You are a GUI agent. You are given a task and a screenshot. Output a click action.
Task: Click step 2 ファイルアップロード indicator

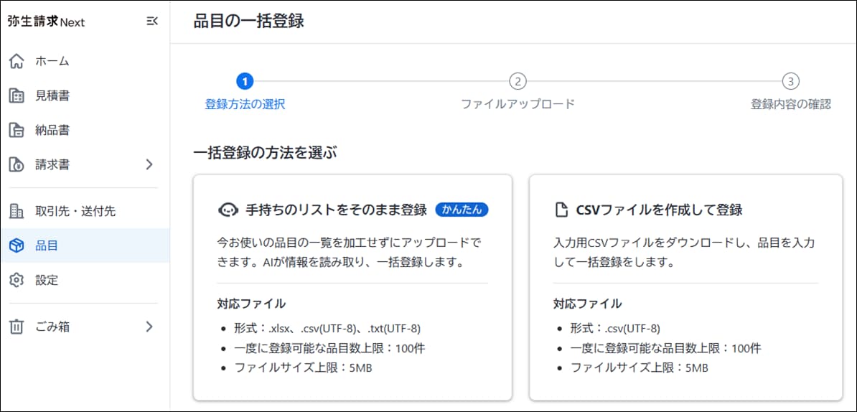tap(518, 81)
